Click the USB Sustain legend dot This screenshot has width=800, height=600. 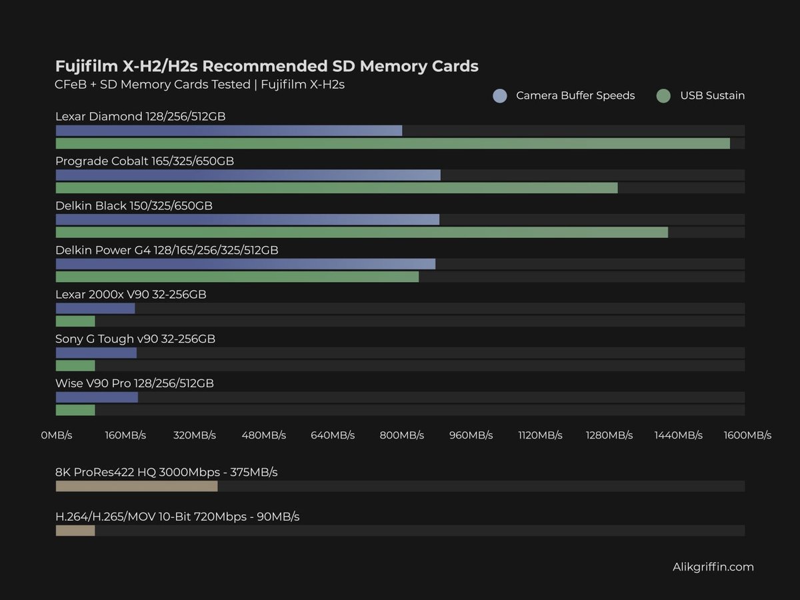663,95
